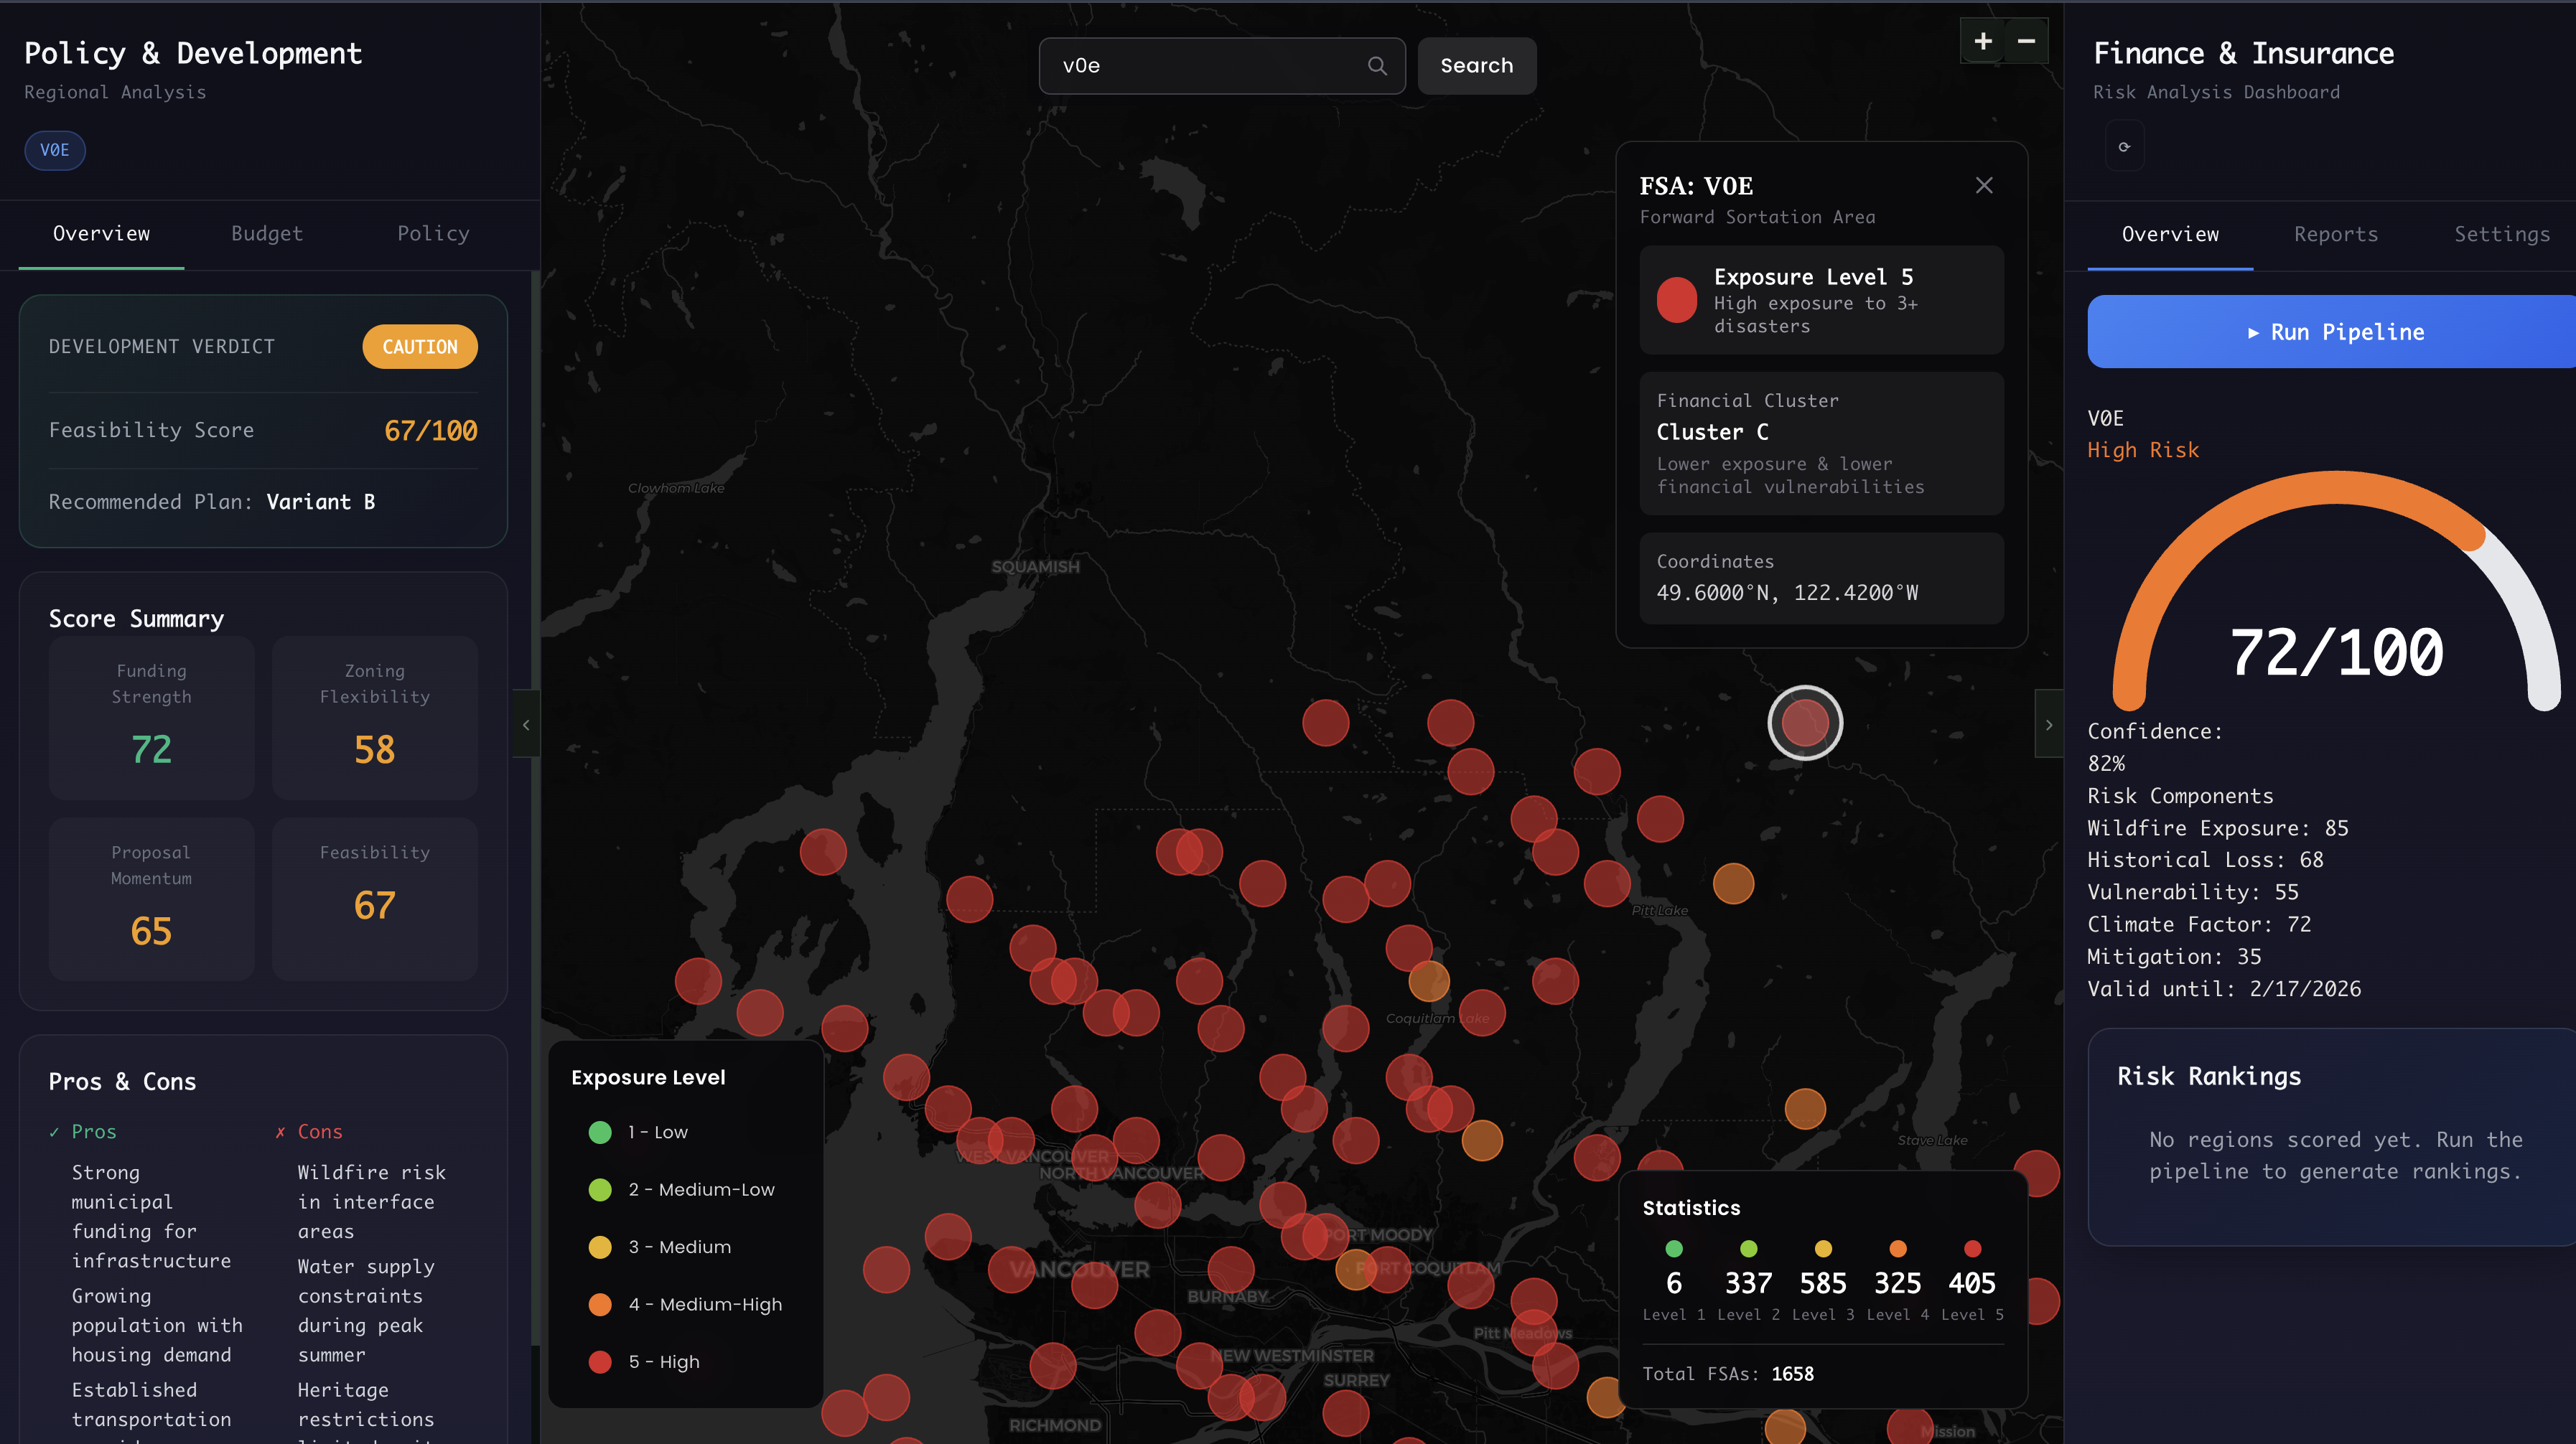Close the FSA V0E popup
Screen dimensions: 2576x1444
[x=1984, y=186]
